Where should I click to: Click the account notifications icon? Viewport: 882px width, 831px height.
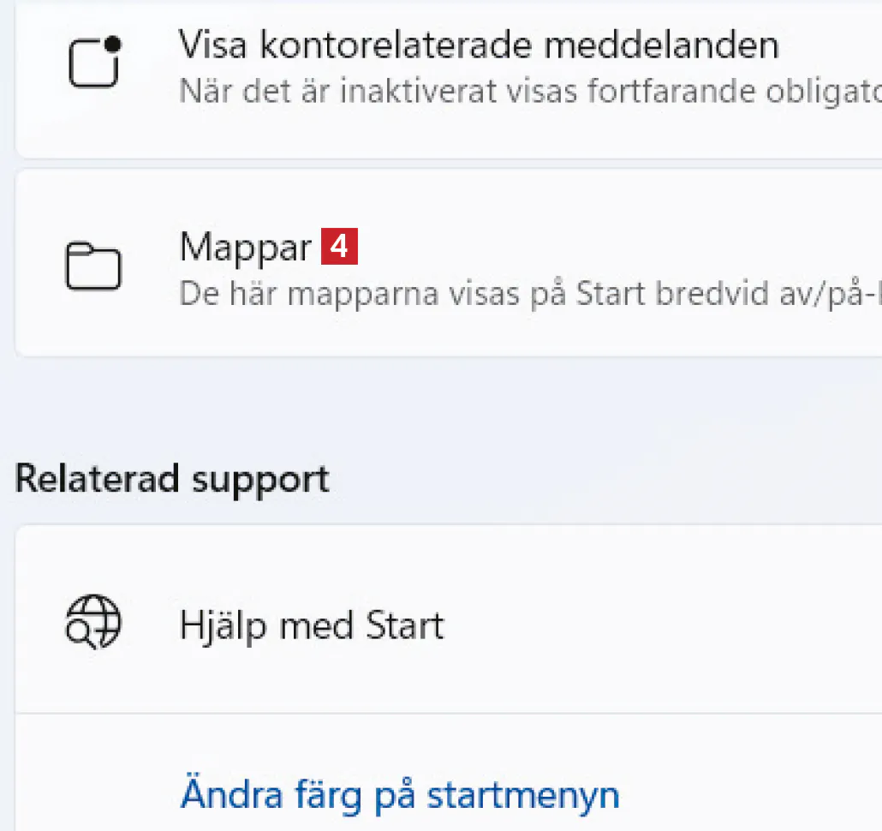click(x=94, y=62)
